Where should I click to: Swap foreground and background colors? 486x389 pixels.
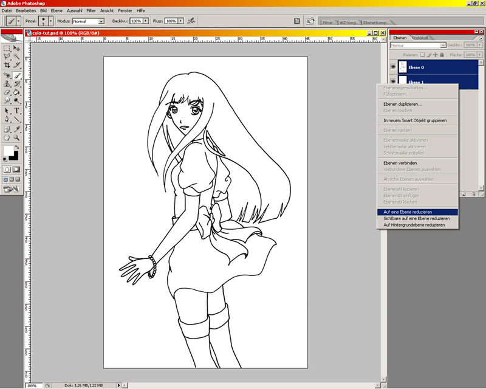click(x=17, y=147)
